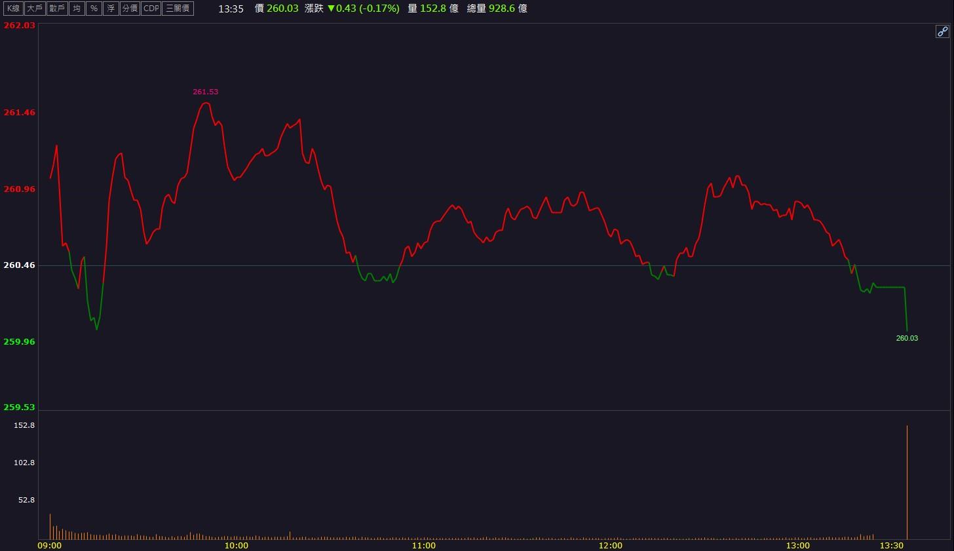Show the CDP levels overlay

[x=151, y=9]
